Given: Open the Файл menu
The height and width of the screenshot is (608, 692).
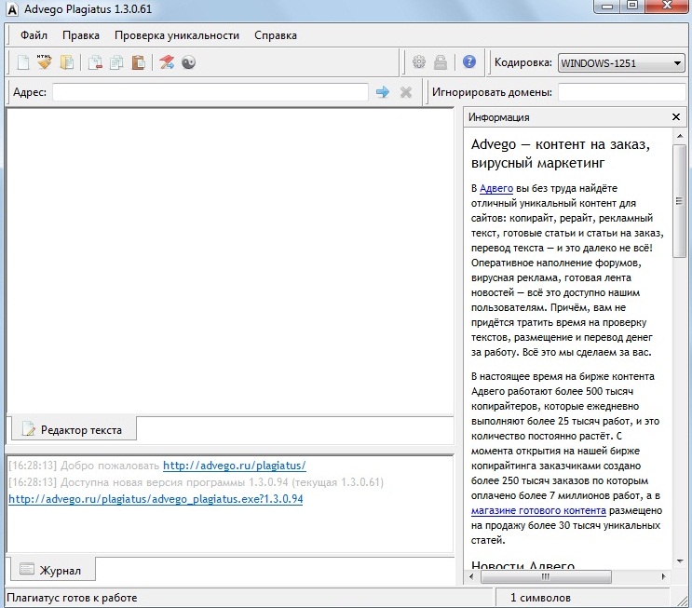Looking at the screenshot, I should [34, 35].
